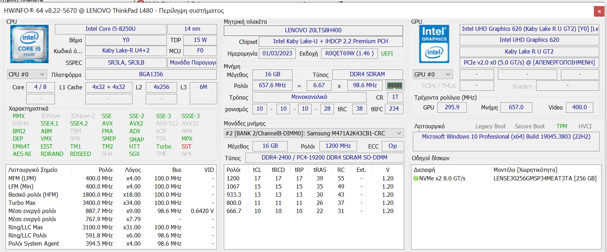The height and width of the screenshot is (252, 607).
Task: Click the Ring/LLC Max row
Action: [x=111, y=228]
